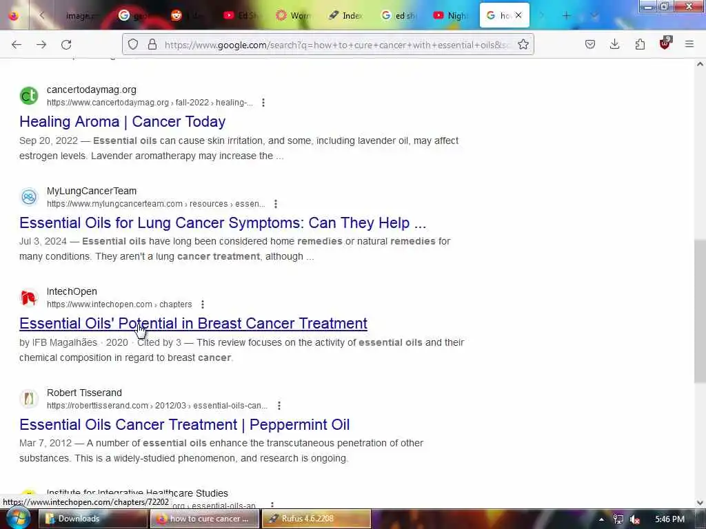
Task: Click the 'cancertodaymag.org' site name text
Action: (92, 90)
